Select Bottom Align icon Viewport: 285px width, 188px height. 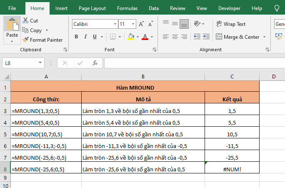pos(184,24)
